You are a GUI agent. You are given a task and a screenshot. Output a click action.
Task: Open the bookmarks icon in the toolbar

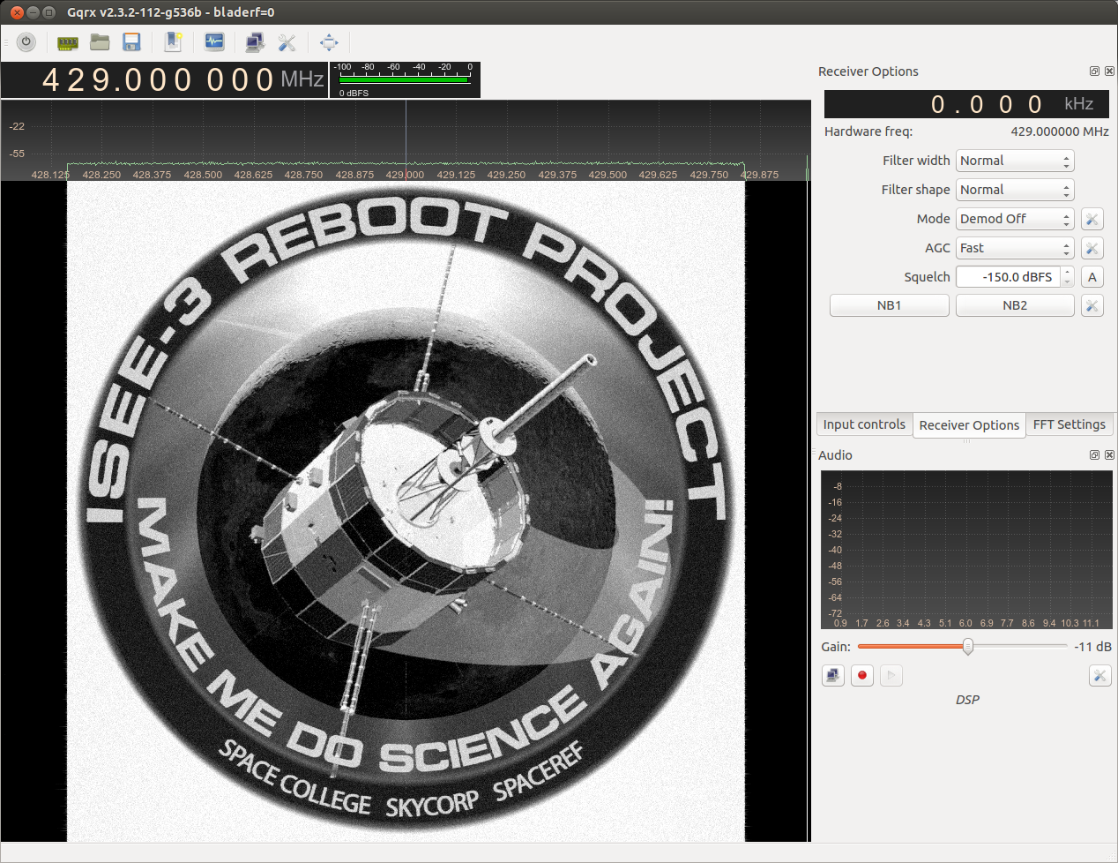[173, 41]
